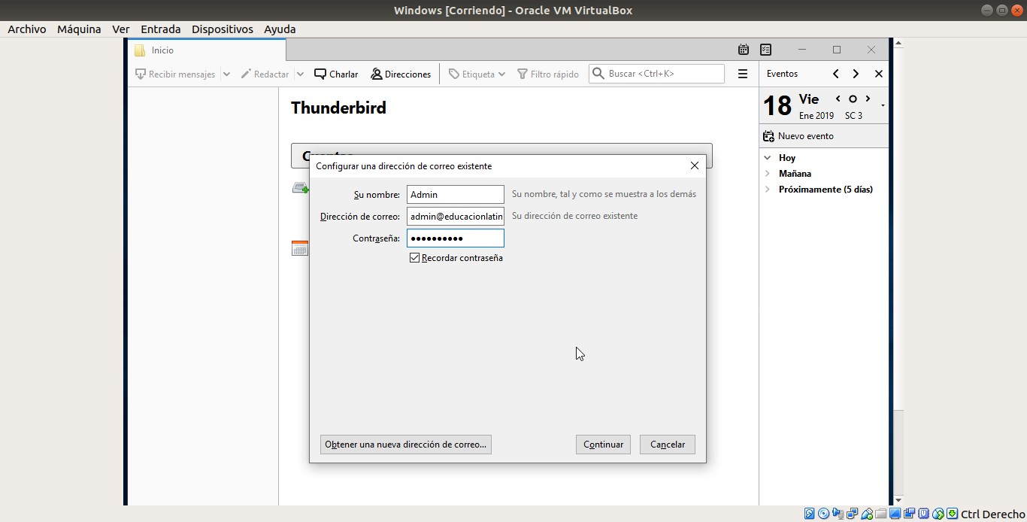Open VirtualBox Ver menu

[x=121, y=29]
